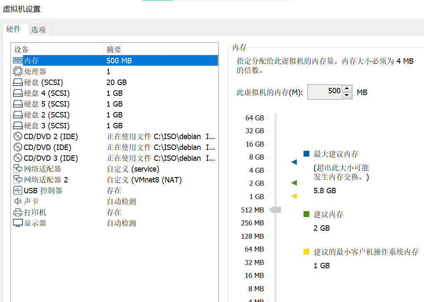The width and height of the screenshot is (424, 302).
Task: Increase memory with the up spinner arrow
Action: [347, 89]
